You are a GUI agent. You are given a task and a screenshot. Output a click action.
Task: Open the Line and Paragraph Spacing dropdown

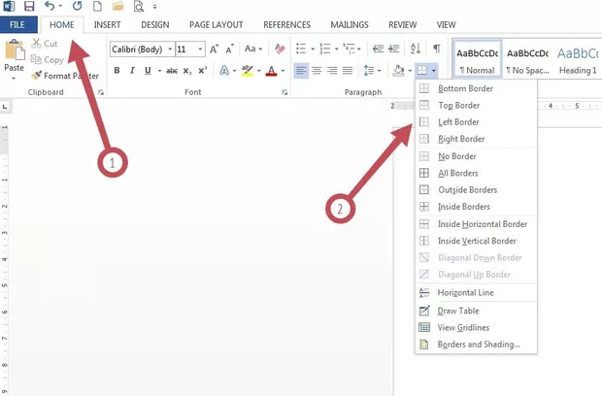pos(372,71)
